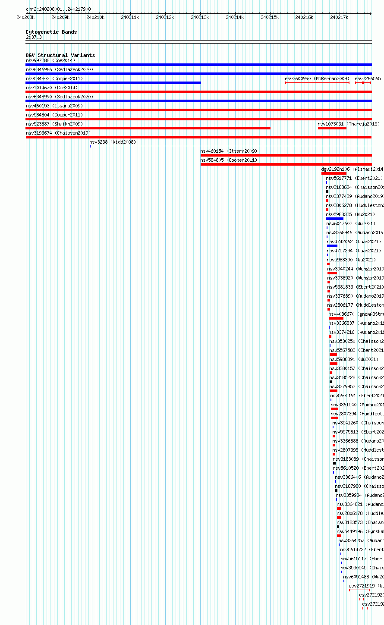
Task: Click the red bar under nsv523687 (Shaikh2009)
Action: [148, 128]
